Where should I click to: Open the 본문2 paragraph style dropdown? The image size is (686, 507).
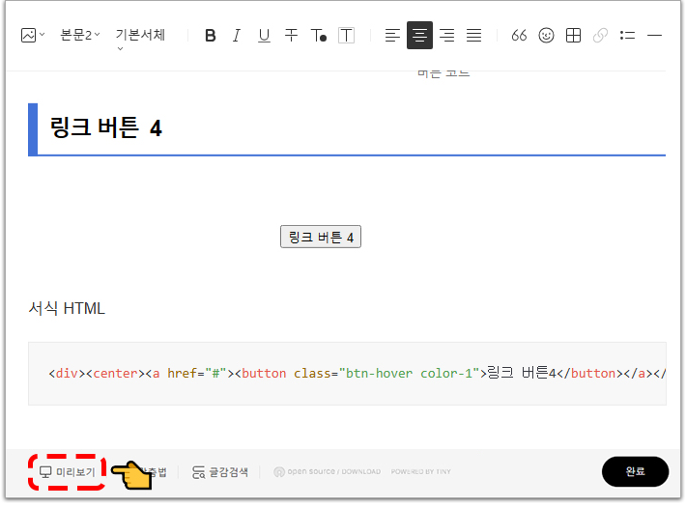pyautogui.click(x=80, y=35)
